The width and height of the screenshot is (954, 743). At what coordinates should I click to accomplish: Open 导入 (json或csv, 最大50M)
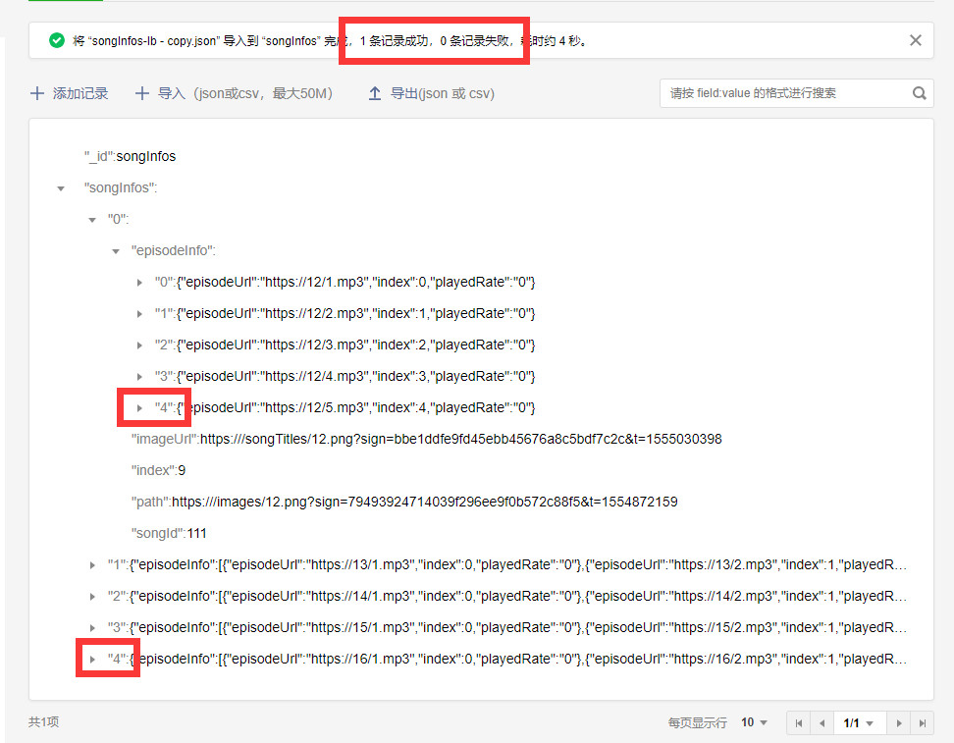245,93
